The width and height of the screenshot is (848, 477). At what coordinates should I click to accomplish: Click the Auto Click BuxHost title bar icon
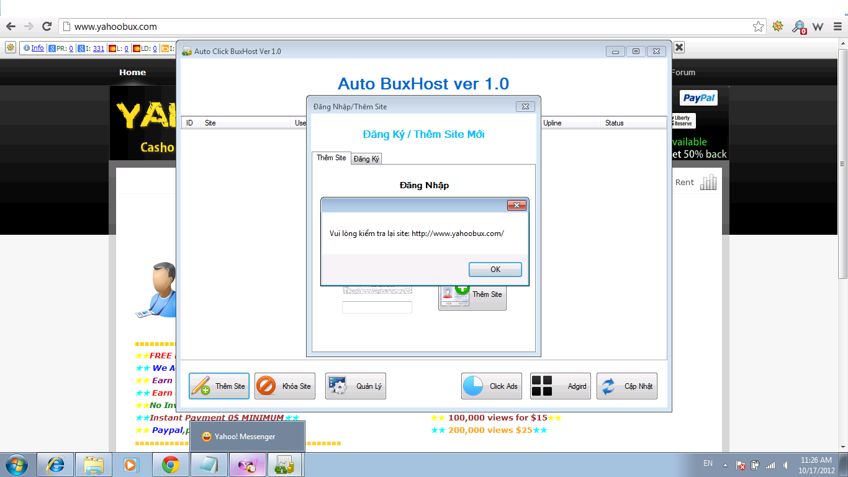pyautogui.click(x=186, y=51)
